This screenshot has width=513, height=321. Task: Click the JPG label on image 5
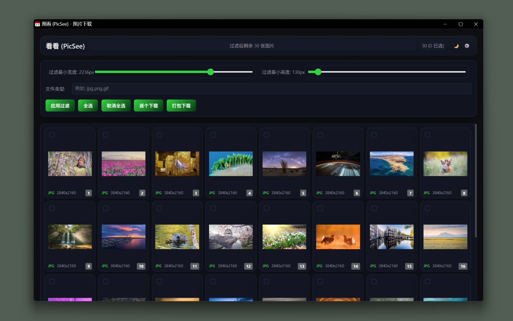click(265, 193)
